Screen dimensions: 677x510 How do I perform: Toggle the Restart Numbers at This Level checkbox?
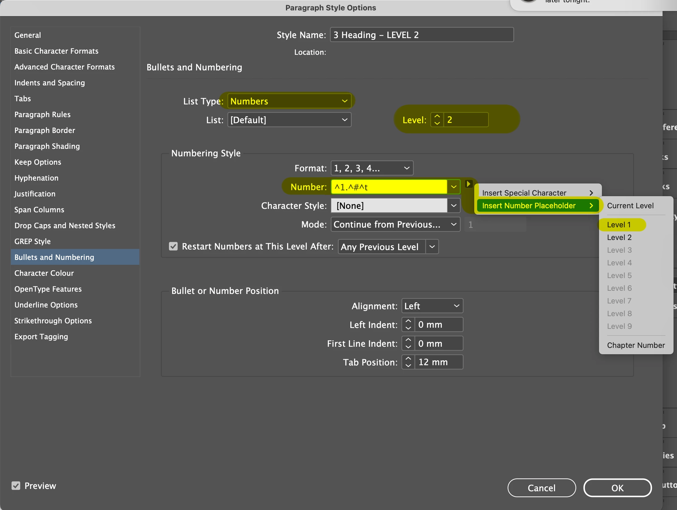point(173,246)
